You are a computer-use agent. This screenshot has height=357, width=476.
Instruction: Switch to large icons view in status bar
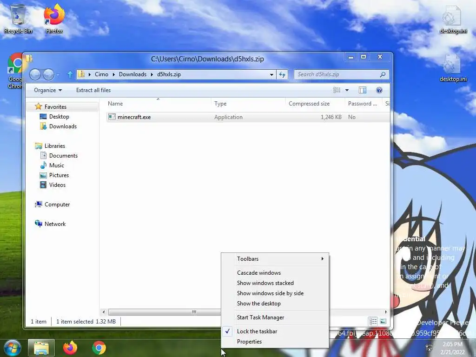(x=383, y=321)
